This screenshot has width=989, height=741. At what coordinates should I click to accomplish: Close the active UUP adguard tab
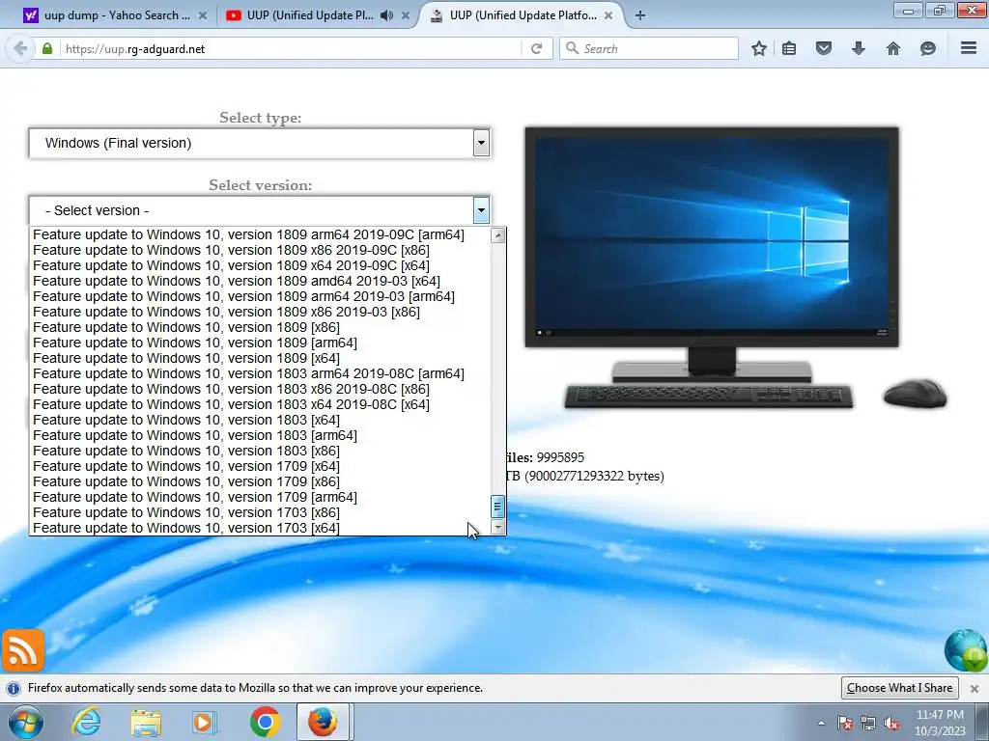(608, 15)
